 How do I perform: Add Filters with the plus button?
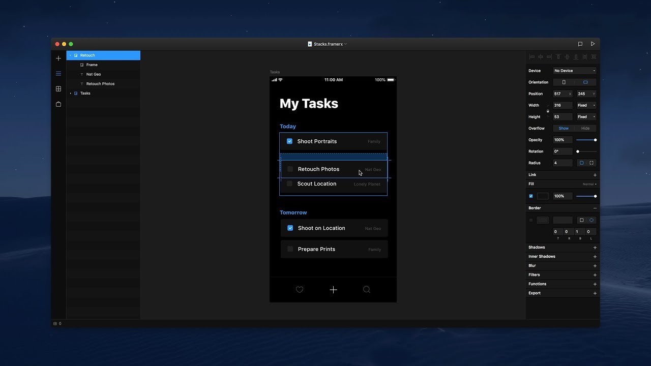pyautogui.click(x=595, y=275)
